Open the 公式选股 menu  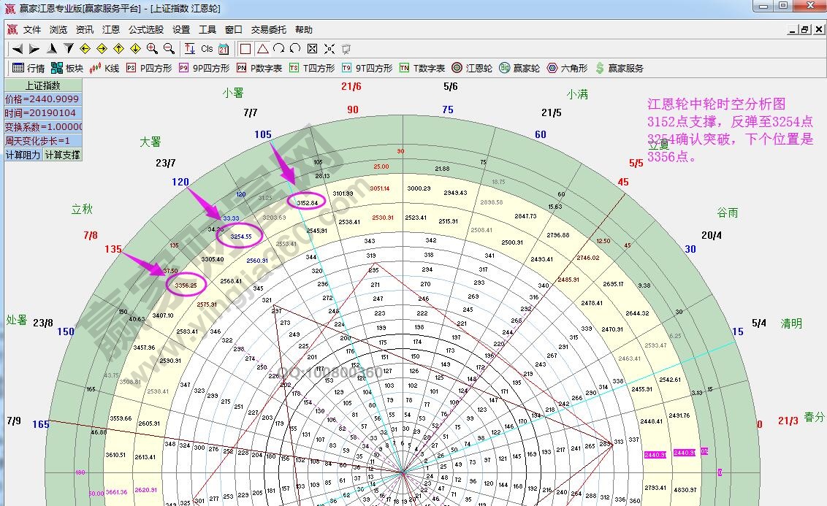tap(146, 30)
